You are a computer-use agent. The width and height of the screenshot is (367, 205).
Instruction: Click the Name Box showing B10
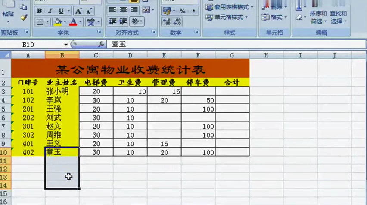pos(32,45)
